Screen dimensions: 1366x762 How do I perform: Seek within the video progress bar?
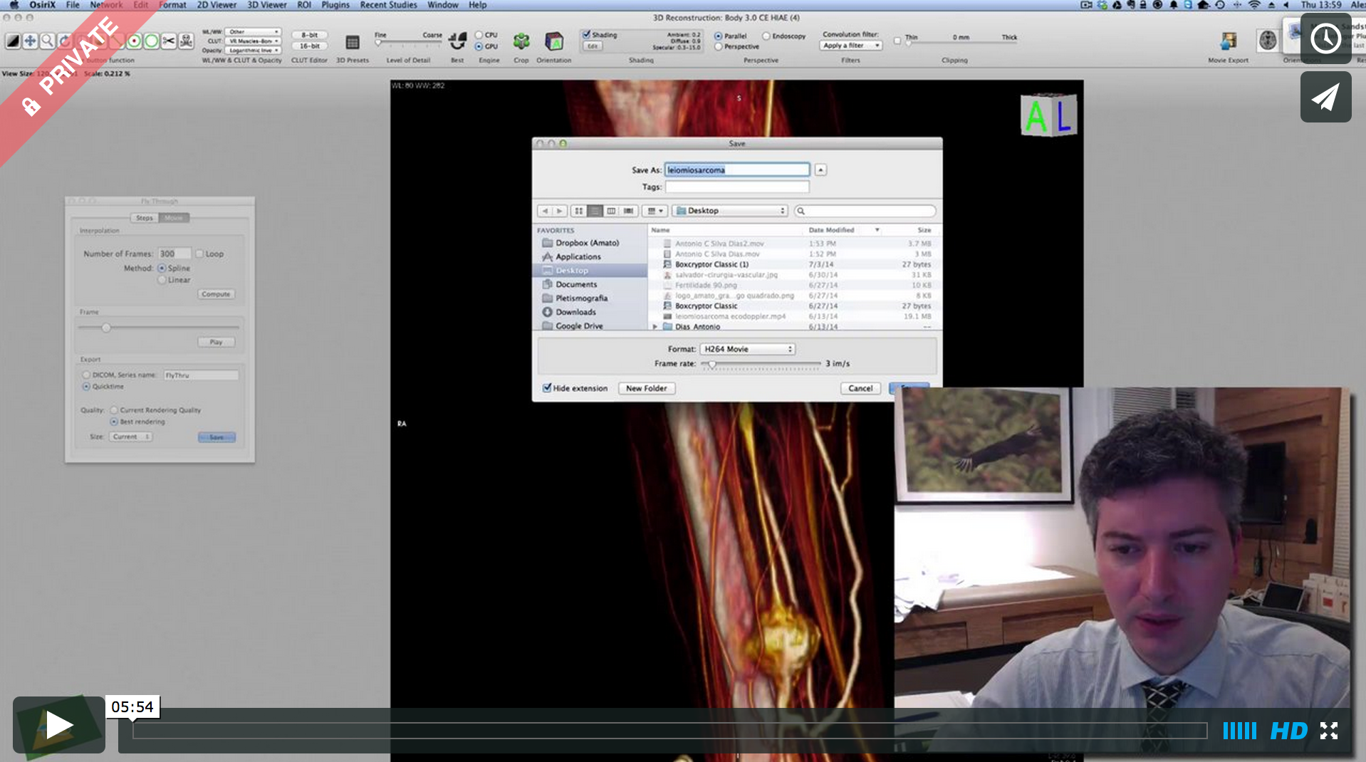[x=669, y=730]
